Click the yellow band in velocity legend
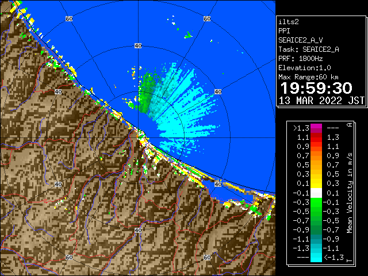 tap(316, 183)
